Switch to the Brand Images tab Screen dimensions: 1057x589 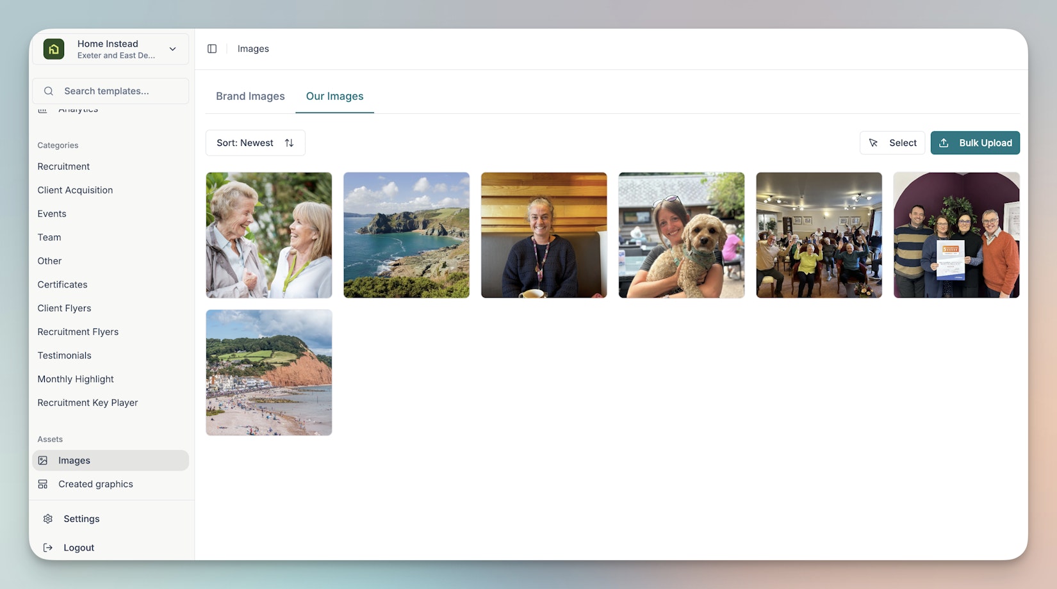250,96
